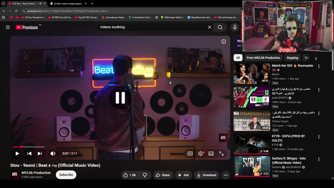Resume playback using large center overlay icon
334x188 pixels.
pyautogui.click(x=120, y=98)
